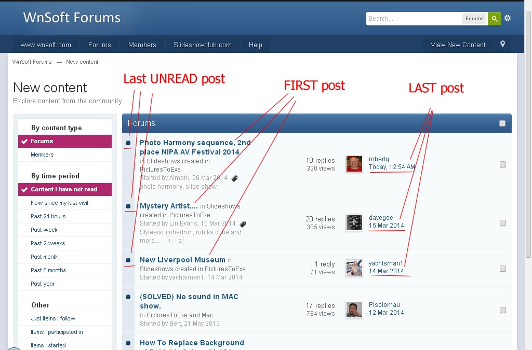Screen dimensions: 532x350
Task: Click the green search magnifier button
Action: [x=494, y=19]
